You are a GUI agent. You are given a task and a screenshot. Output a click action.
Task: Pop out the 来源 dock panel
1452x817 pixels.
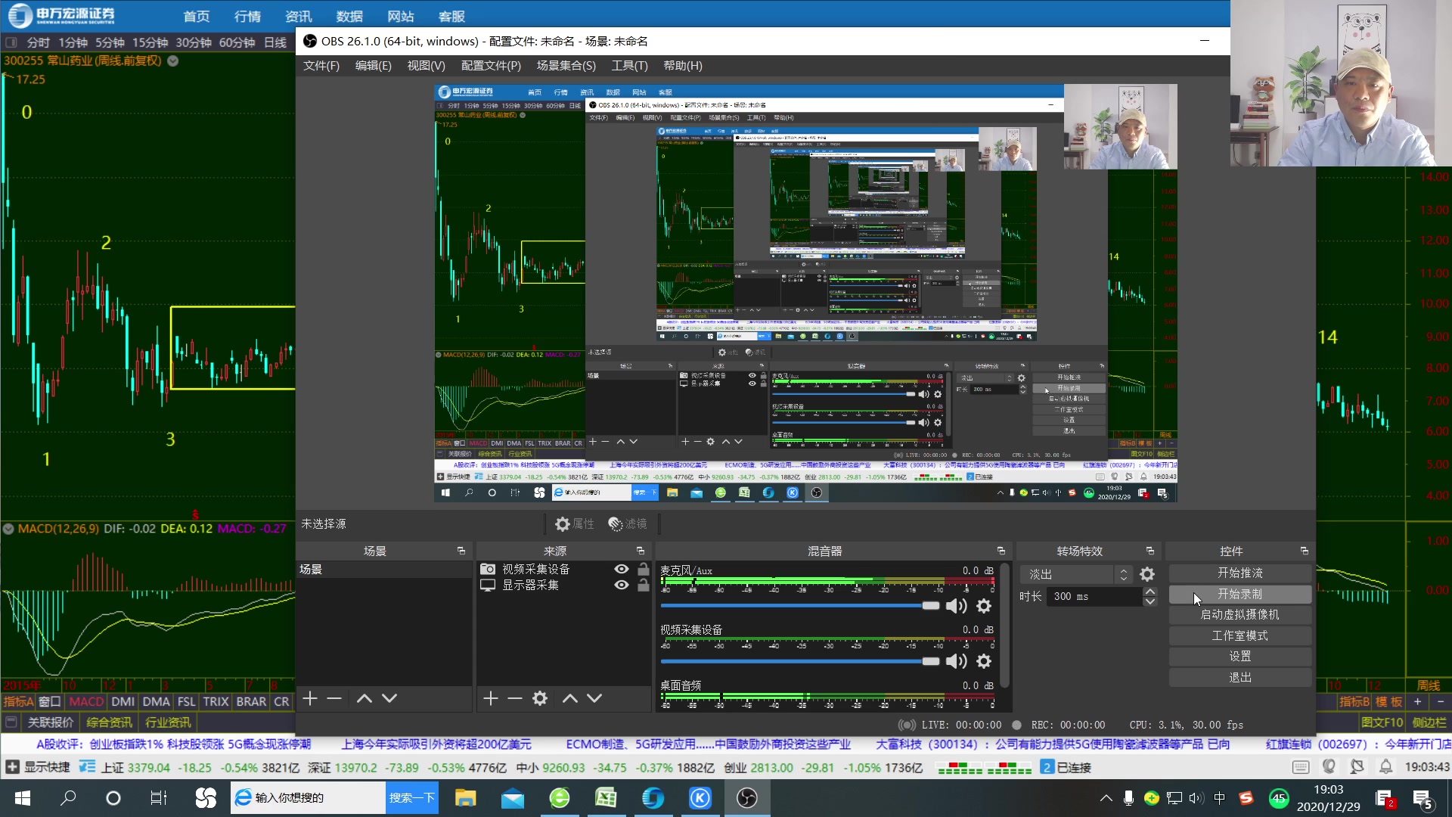pos(641,551)
